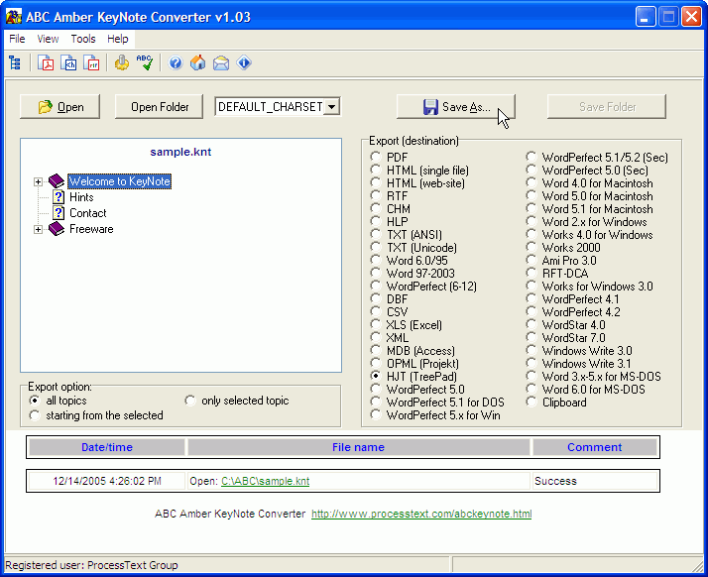Image resolution: width=708 pixels, height=577 pixels.
Task: Click the HTML export toolbar icon
Action: click(69, 63)
